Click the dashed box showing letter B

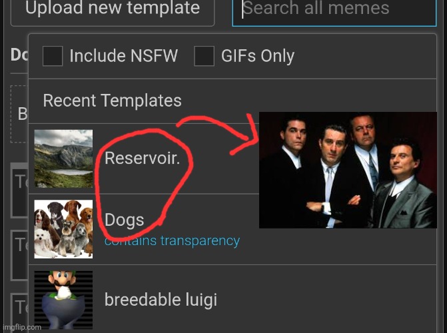tap(19, 114)
